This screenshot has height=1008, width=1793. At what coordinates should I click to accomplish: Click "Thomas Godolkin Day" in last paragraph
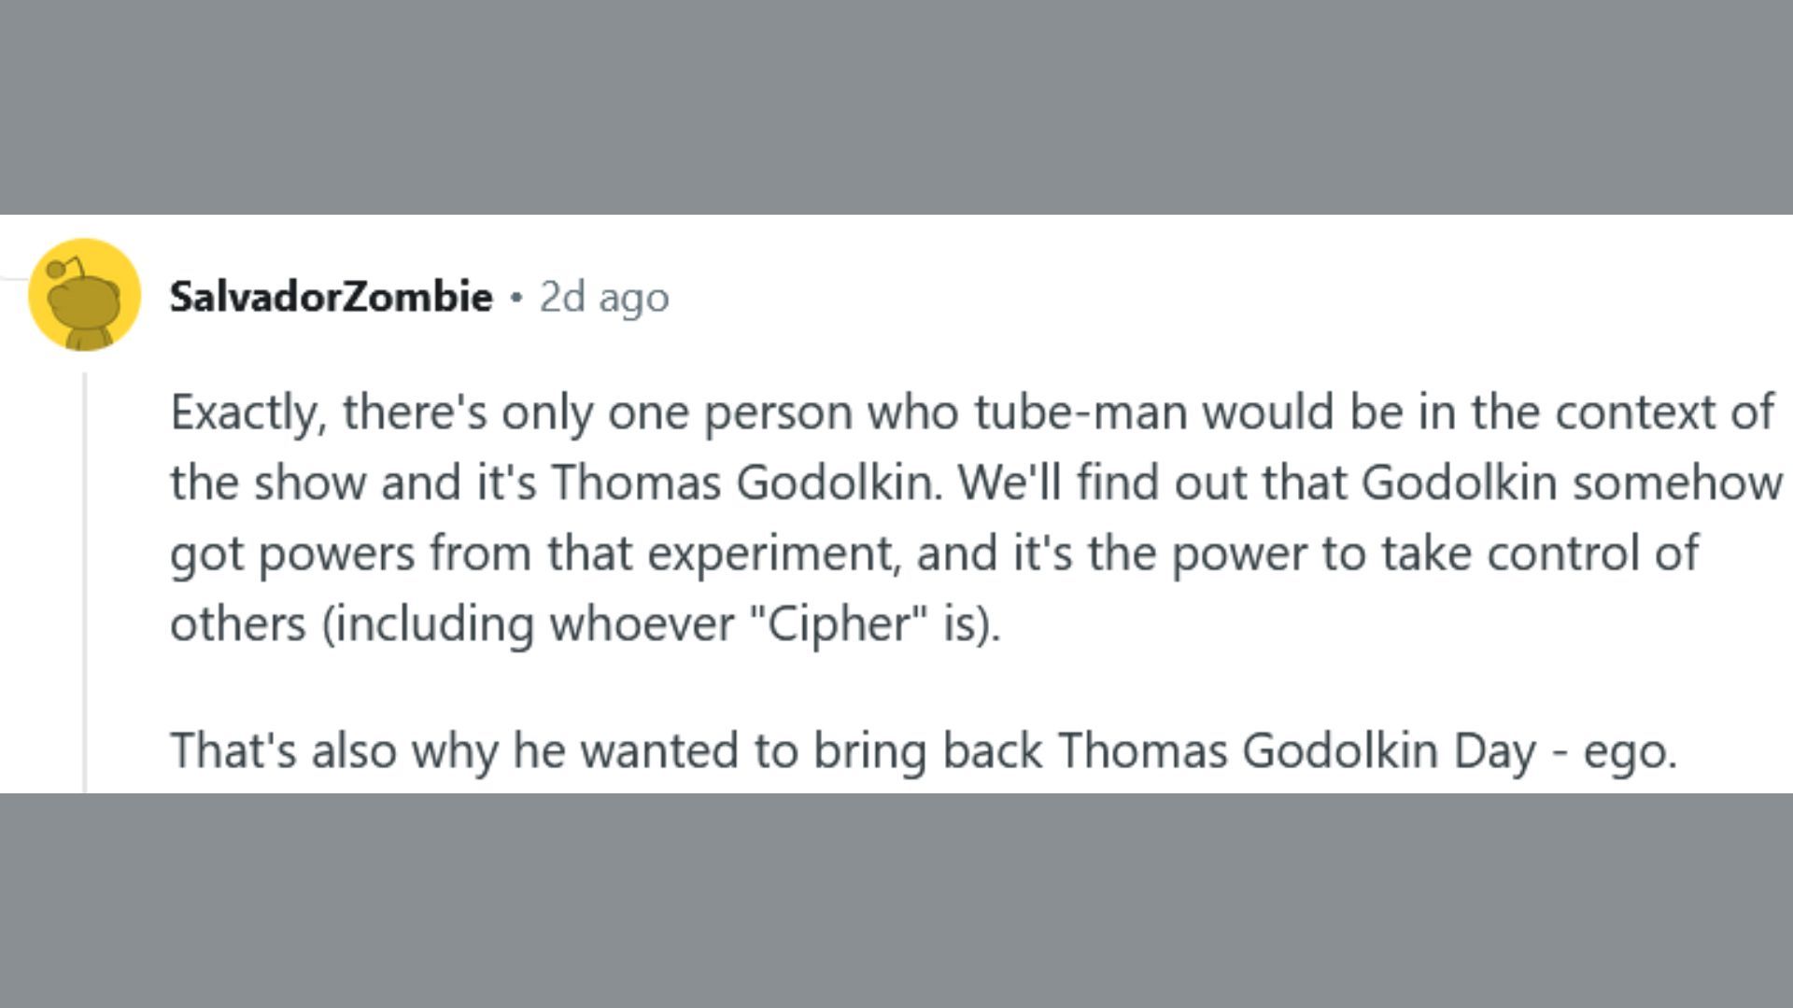[x=1296, y=749]
